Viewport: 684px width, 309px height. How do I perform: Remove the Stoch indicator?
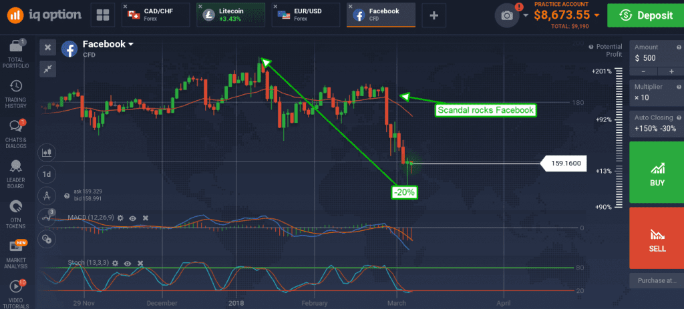point(140,263)
